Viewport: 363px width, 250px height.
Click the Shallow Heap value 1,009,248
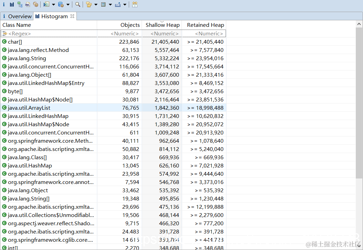(167, 133)
